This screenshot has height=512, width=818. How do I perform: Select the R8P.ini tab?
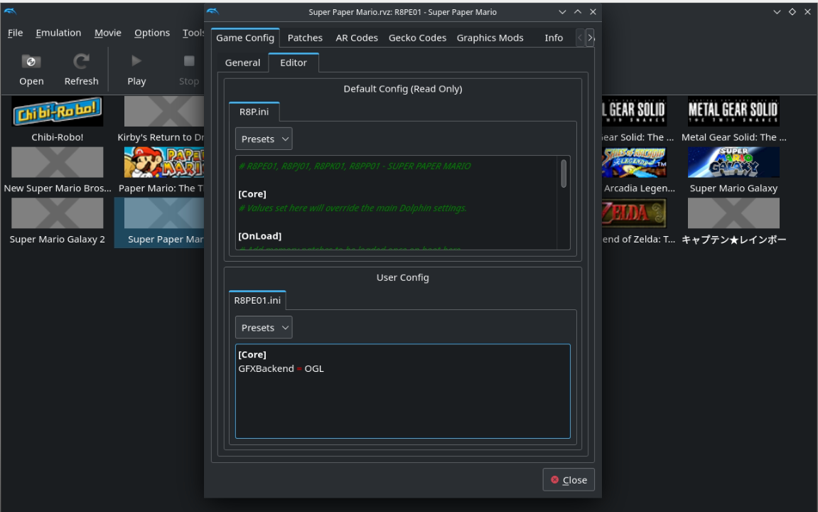coord(254,112)
